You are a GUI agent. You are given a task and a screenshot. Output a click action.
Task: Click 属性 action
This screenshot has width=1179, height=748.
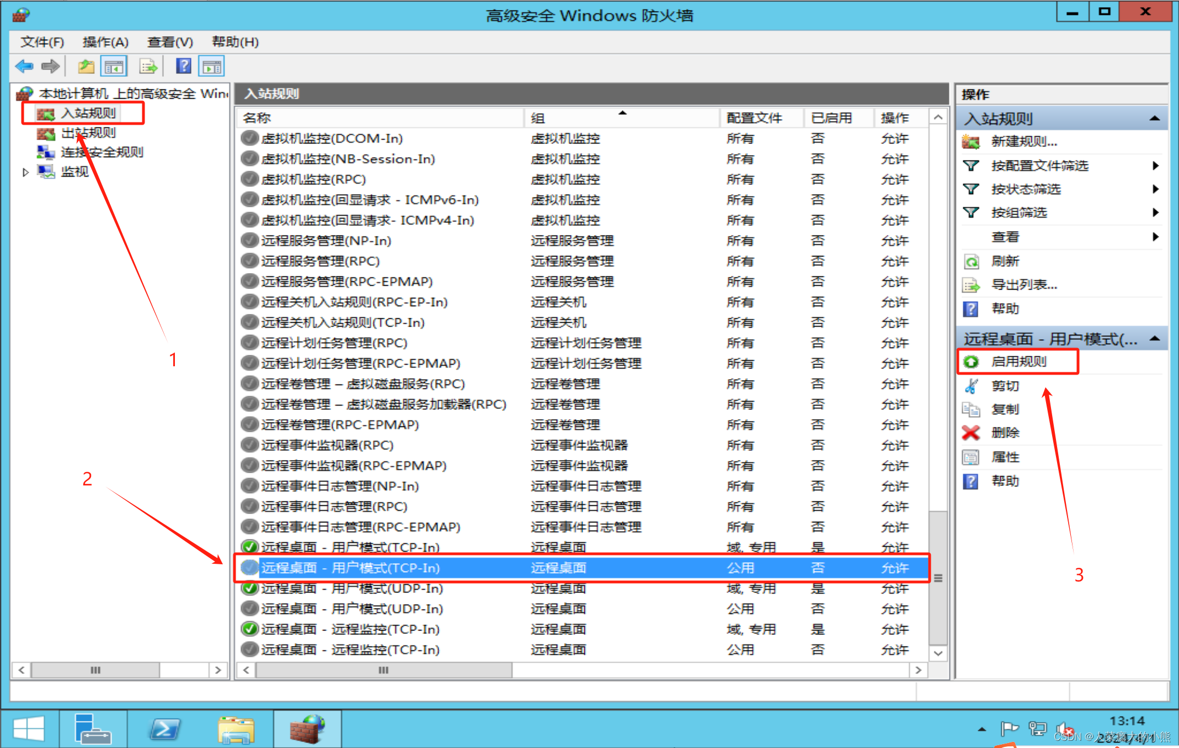[x=1005, y=457]
